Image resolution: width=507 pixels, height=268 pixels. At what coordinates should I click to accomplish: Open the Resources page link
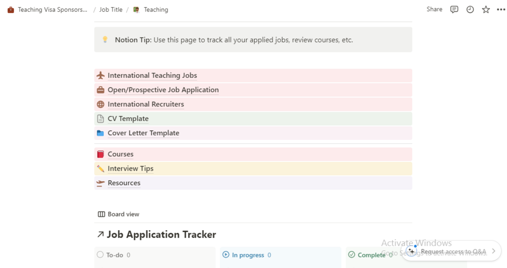124,183
